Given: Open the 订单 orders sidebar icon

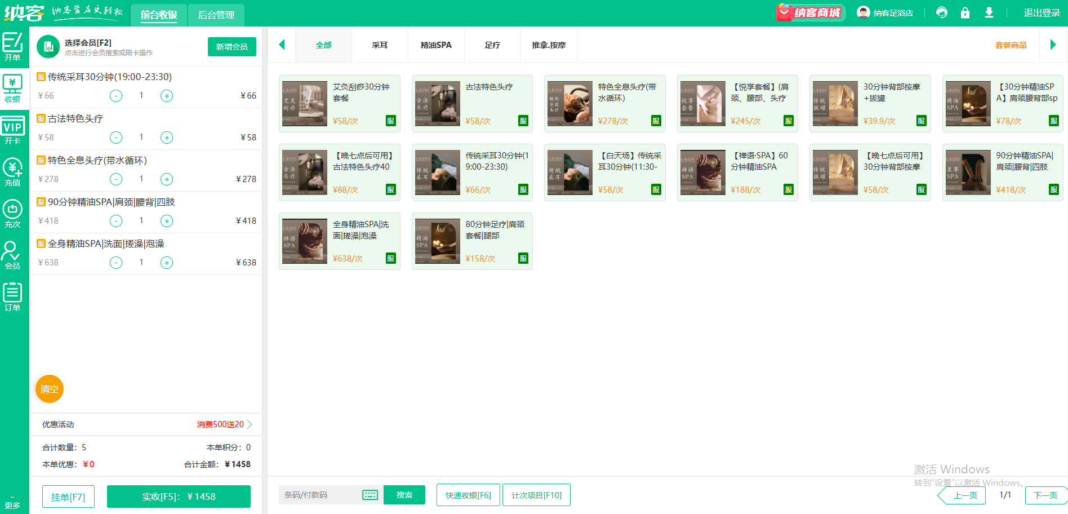Looking at the screenshot, I should pos(12,297).
